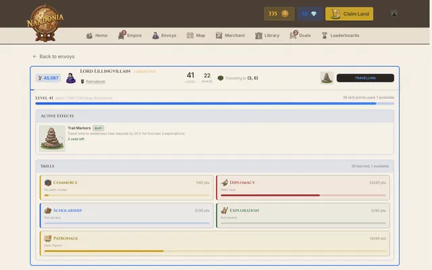The height and width of the screenshot is (270, 432).
Task: Expand the Scholarship skill card
Action: pos(127,215)
